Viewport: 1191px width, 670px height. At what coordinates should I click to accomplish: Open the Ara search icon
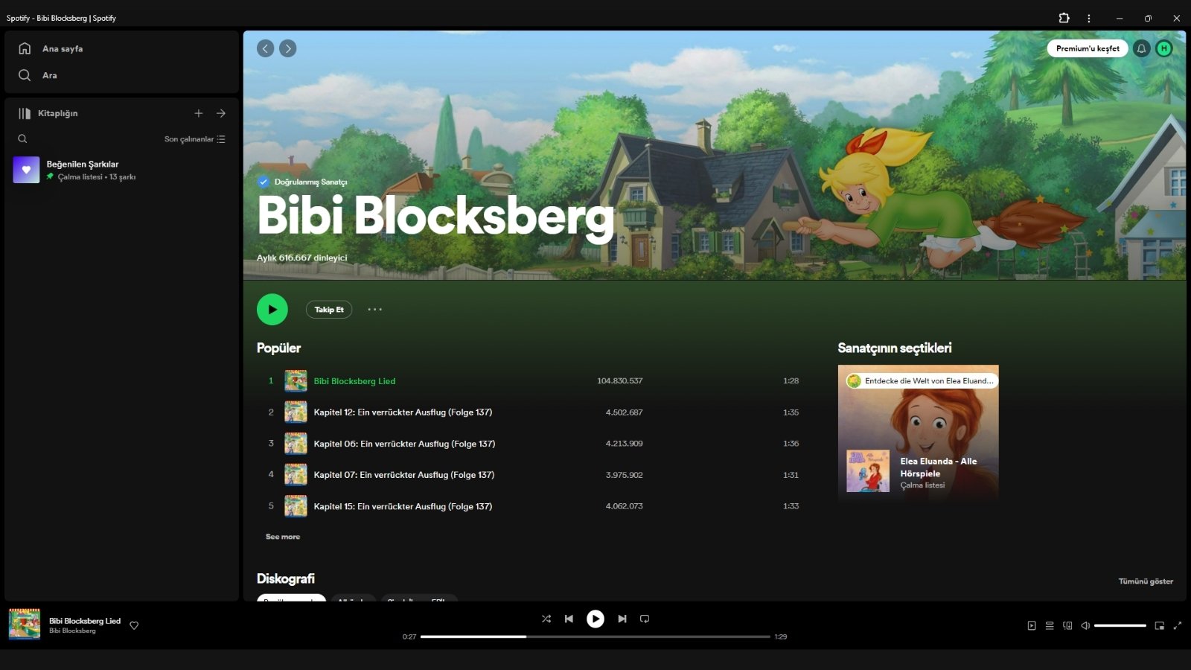pos(25,75)
